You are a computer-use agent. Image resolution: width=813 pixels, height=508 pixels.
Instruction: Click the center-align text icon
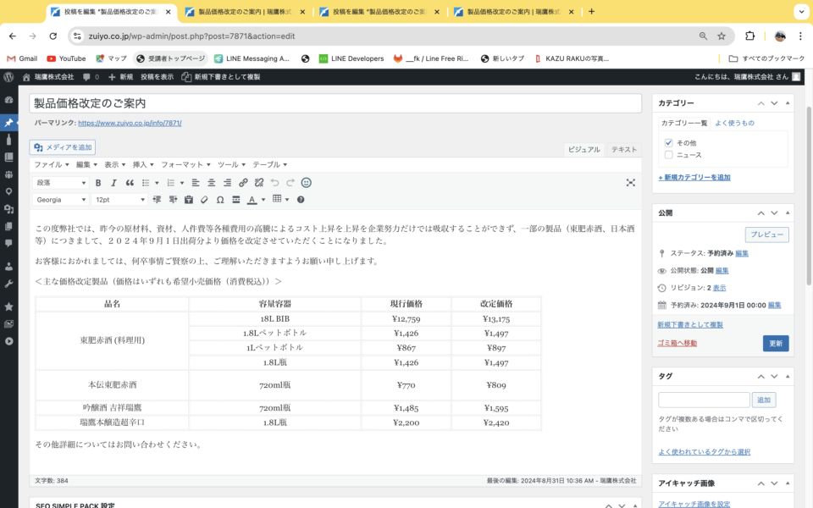pos(211,183)
